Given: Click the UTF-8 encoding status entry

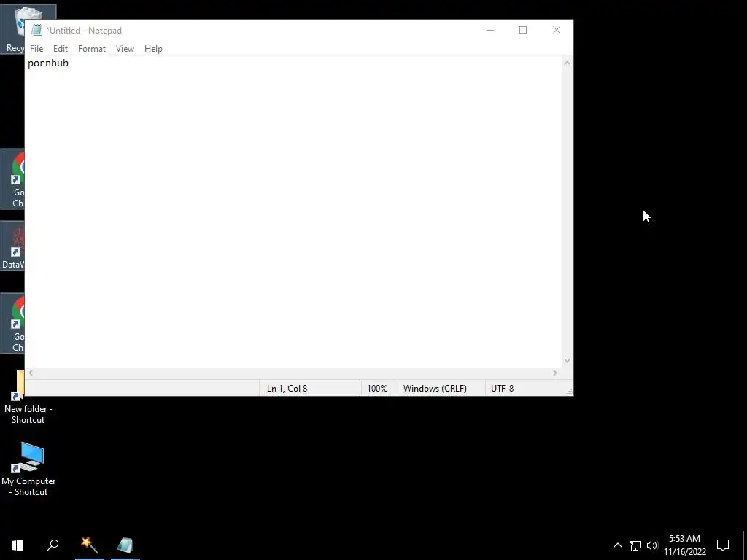Looking at the screenshot, I should [x=502, y=389].
